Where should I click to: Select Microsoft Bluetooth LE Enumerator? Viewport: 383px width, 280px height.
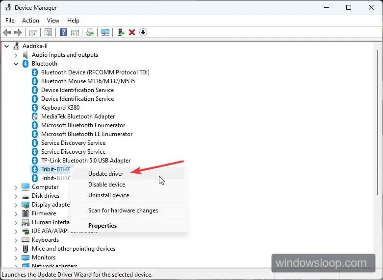pyautogui.click(x=87, y=134)
